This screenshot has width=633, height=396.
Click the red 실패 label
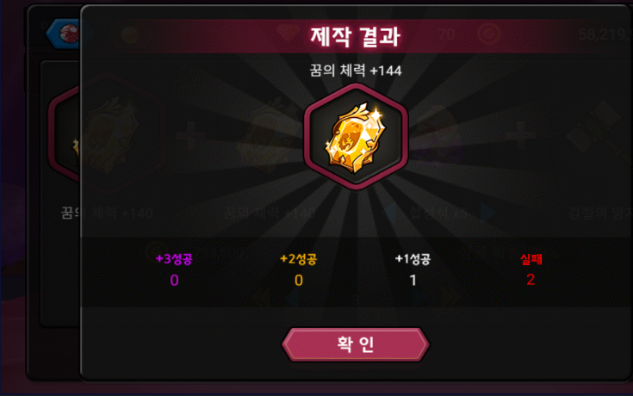pos(531,259)
